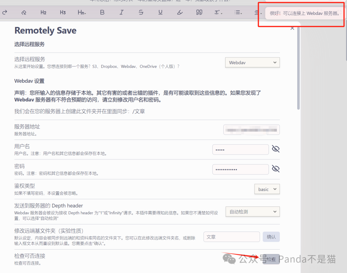Click the 'Webdav 设置' section heading
The image size is (347, 273).
(x=30, y=81)
